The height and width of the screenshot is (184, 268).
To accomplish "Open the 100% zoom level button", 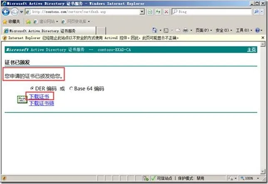I will pyautogui.click(x=247, y=178).
